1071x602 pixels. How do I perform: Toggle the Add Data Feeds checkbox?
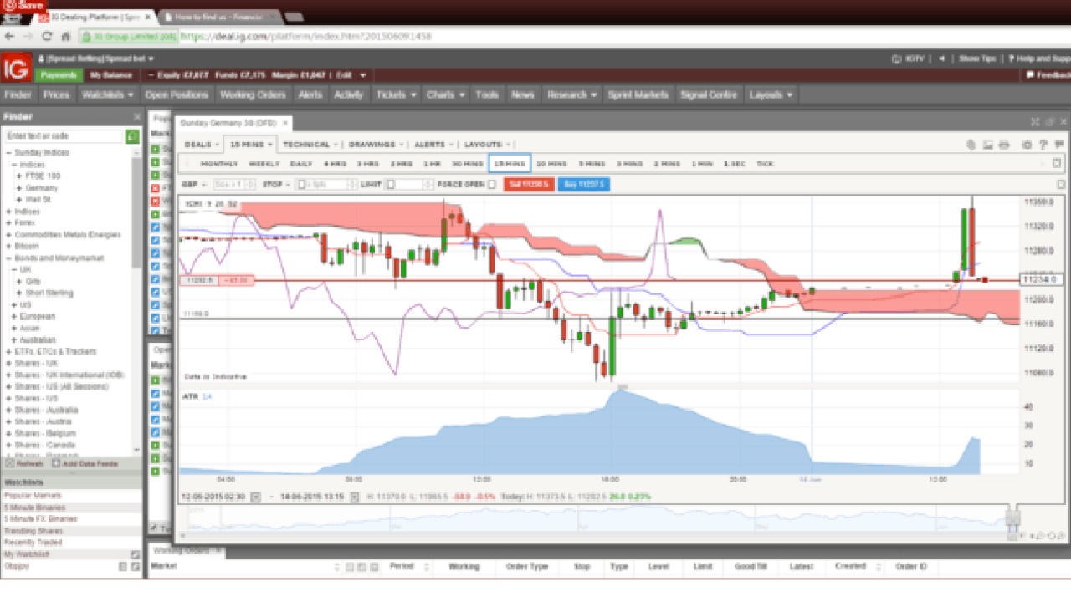point(56,463)
